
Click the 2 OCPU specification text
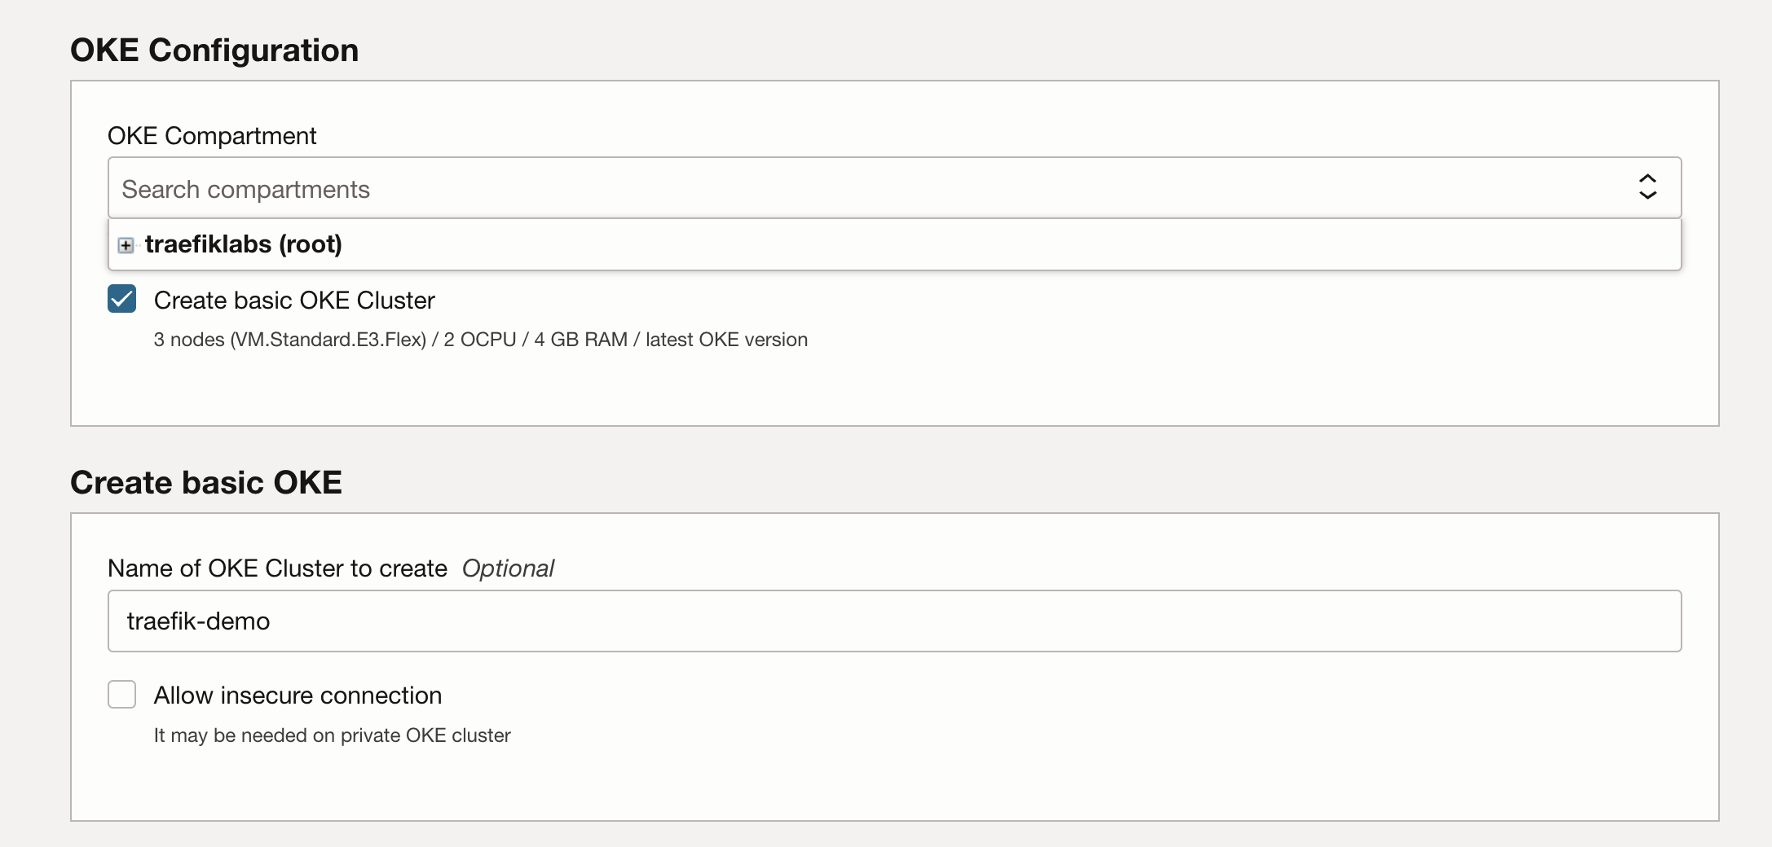coord(479,340)
